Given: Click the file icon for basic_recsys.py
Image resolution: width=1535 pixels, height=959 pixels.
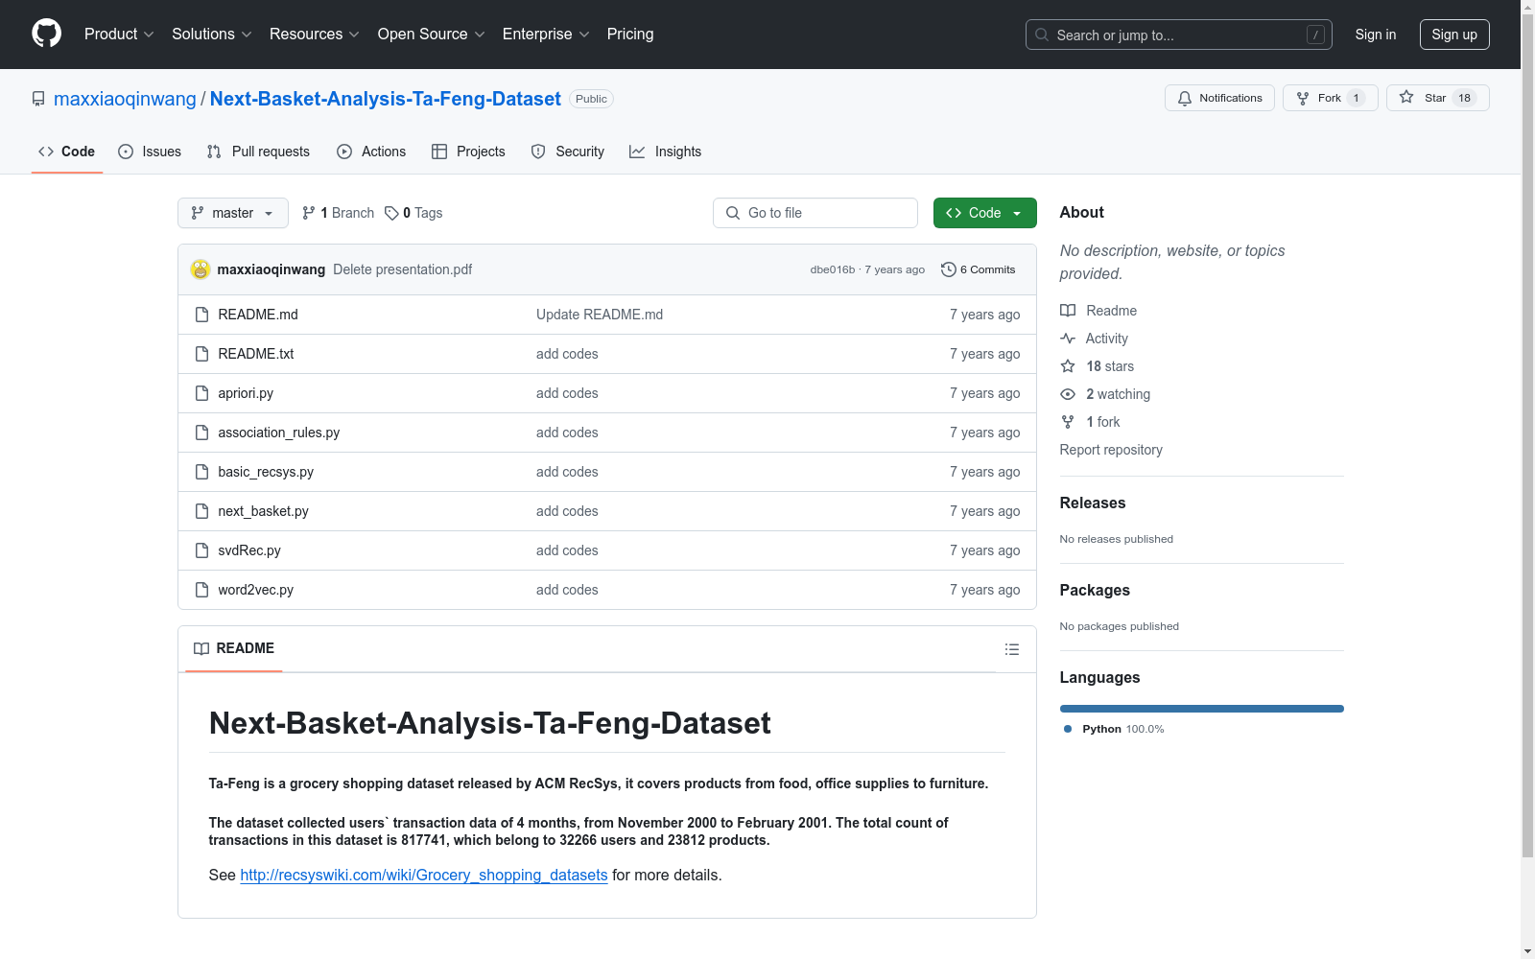Looking at the screenshot, I should (201, 472).
